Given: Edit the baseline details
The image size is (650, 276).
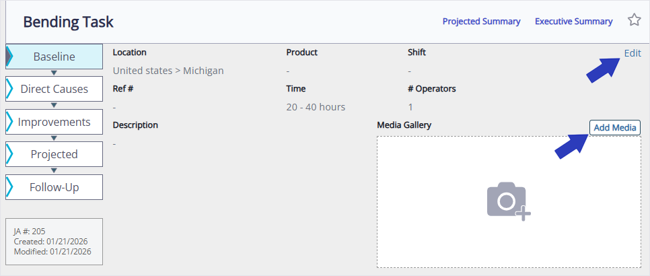Looking at the screenshot, I should (632, 53).
